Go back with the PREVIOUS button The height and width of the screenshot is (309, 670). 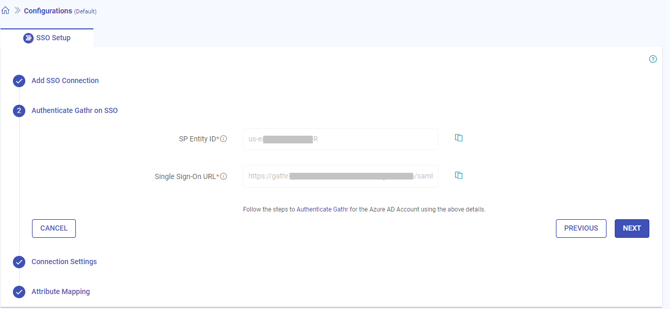pyautogui.click(x=581, y=229)
